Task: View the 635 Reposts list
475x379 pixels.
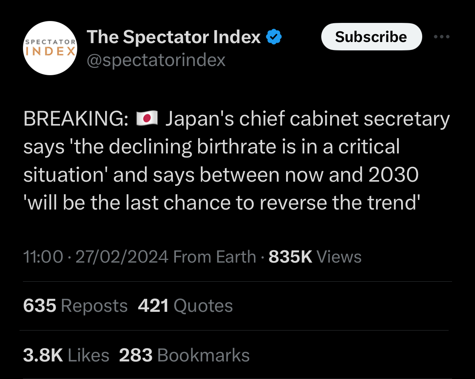Action: pyautogui.click(x=75, y=306)
